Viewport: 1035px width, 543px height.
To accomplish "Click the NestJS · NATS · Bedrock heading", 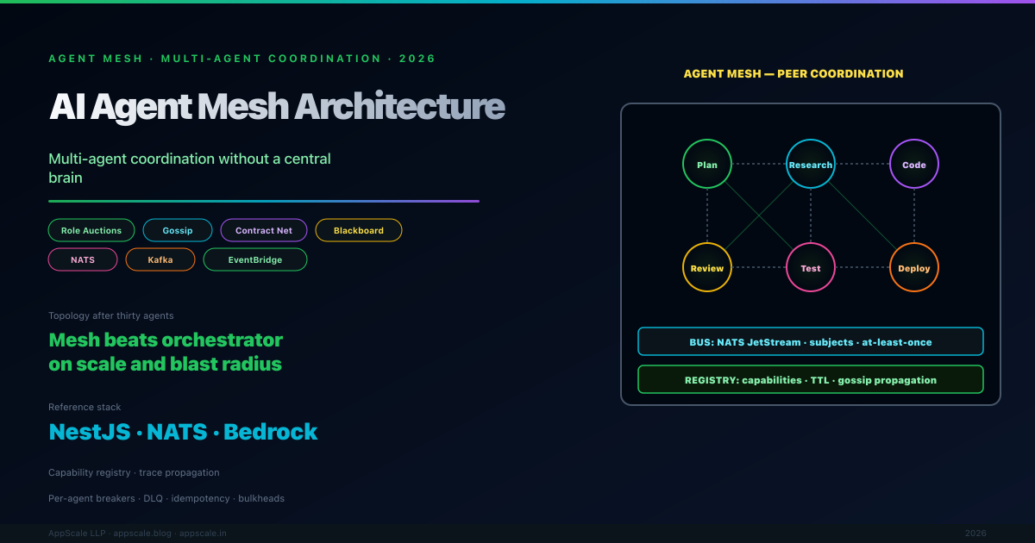I will click(x=183, y=432).
